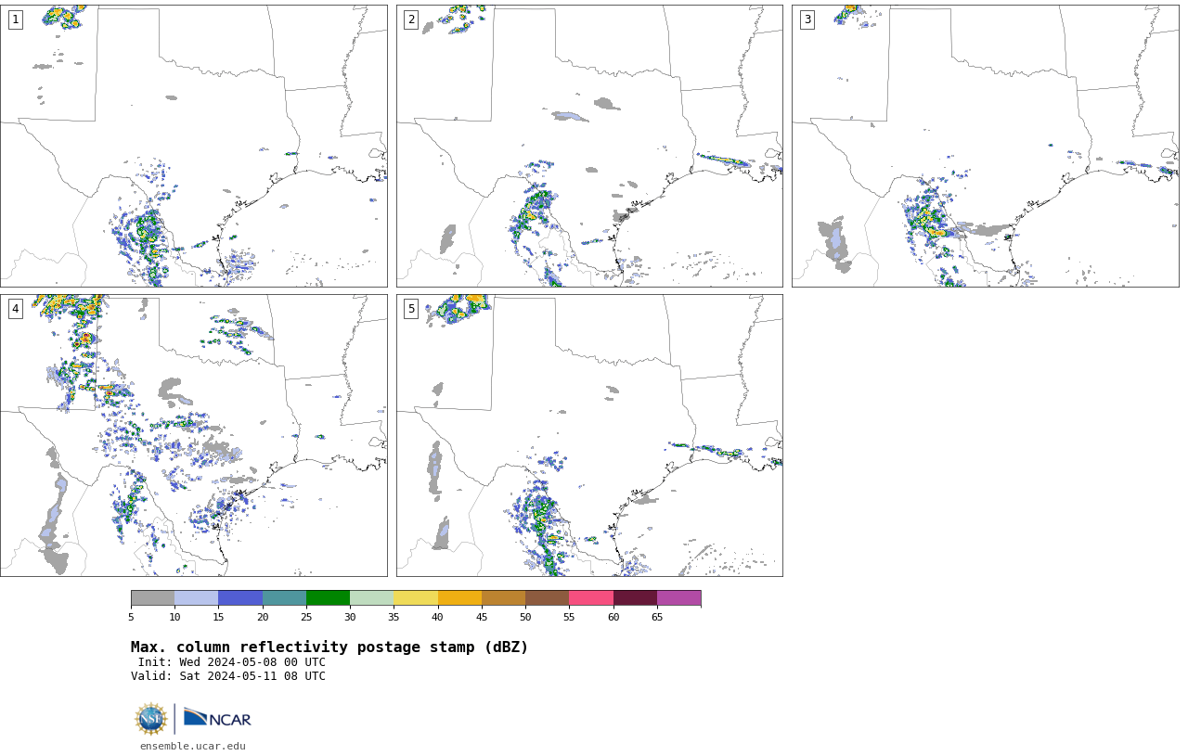Click the colorbar tick label 35
1188x756 pixels.
tap(394, 617)
